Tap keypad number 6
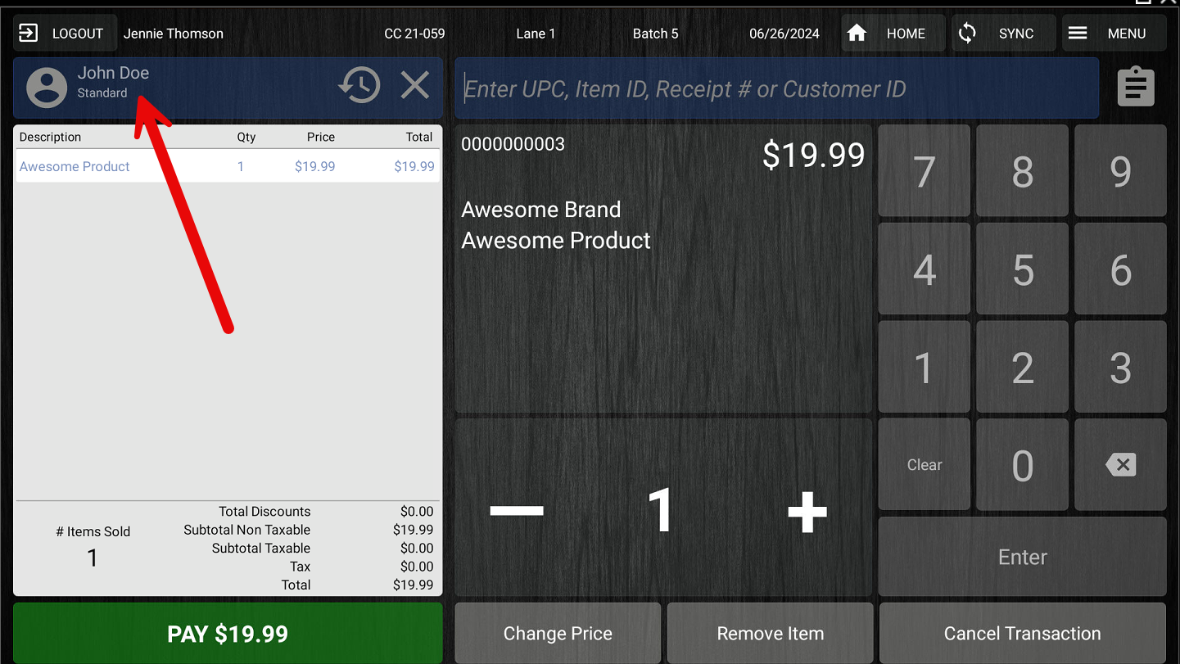Viewport: 1180px width, 664px height. pos(1120,269)
